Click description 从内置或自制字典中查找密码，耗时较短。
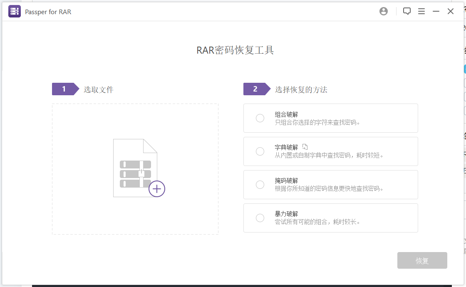Image resolution: width=466 pixels, height=287 pixels. 329,156
